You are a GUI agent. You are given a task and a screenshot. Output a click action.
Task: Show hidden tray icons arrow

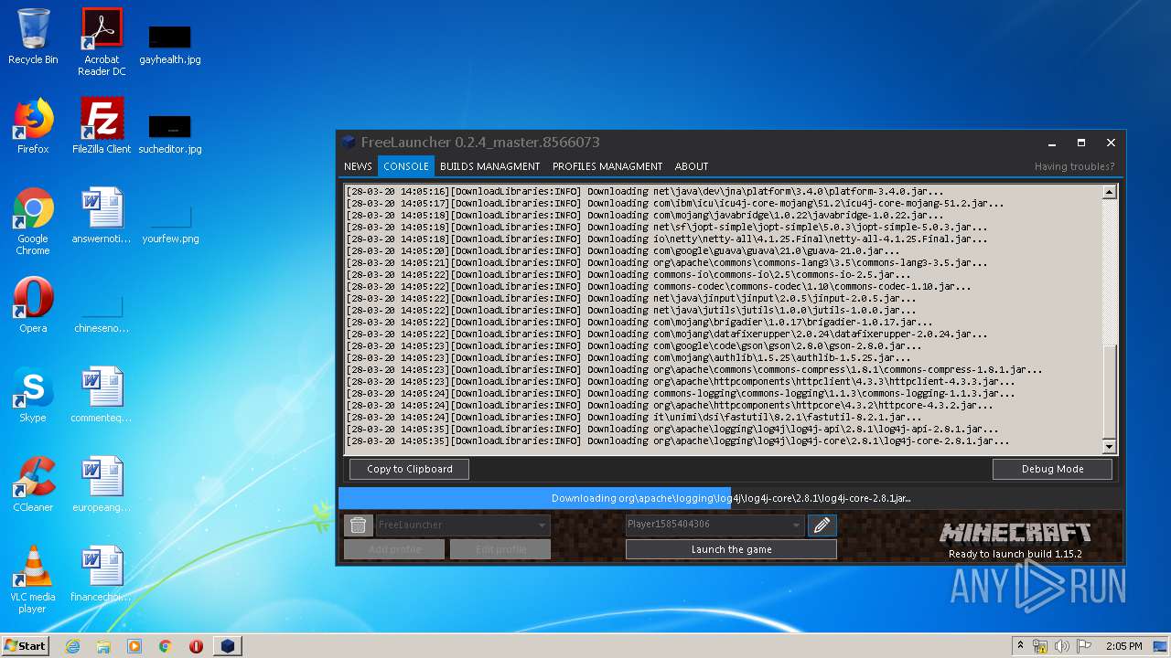click(1020, 646)
